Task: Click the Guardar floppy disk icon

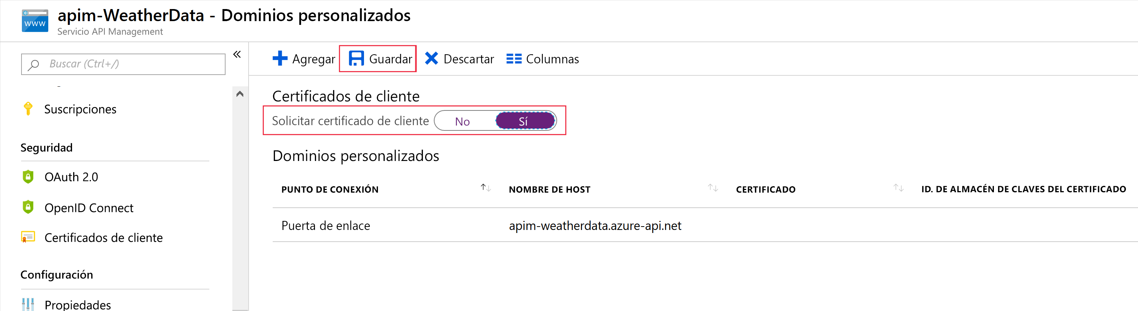Action: (356, 58)
